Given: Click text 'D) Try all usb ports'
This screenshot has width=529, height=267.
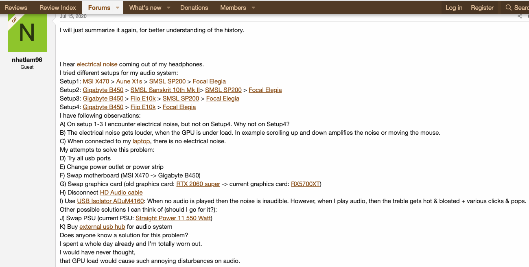Looking at the screenshot, I should [85, 158].
